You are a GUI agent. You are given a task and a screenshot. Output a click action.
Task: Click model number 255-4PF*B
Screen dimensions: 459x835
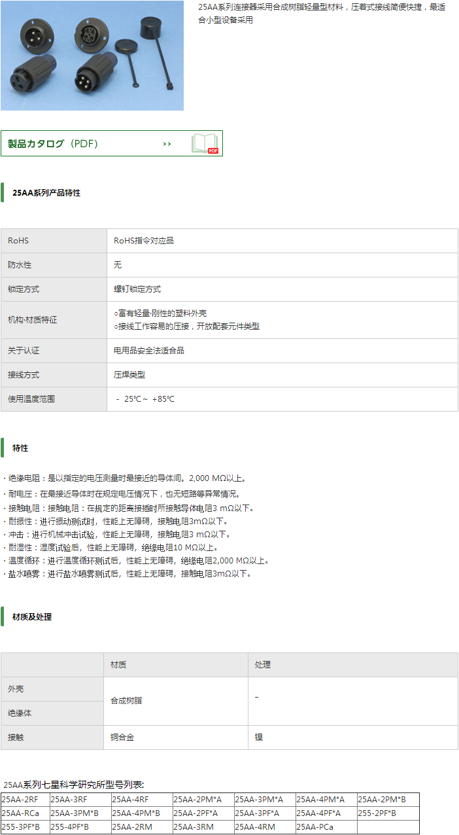(70, 827)
